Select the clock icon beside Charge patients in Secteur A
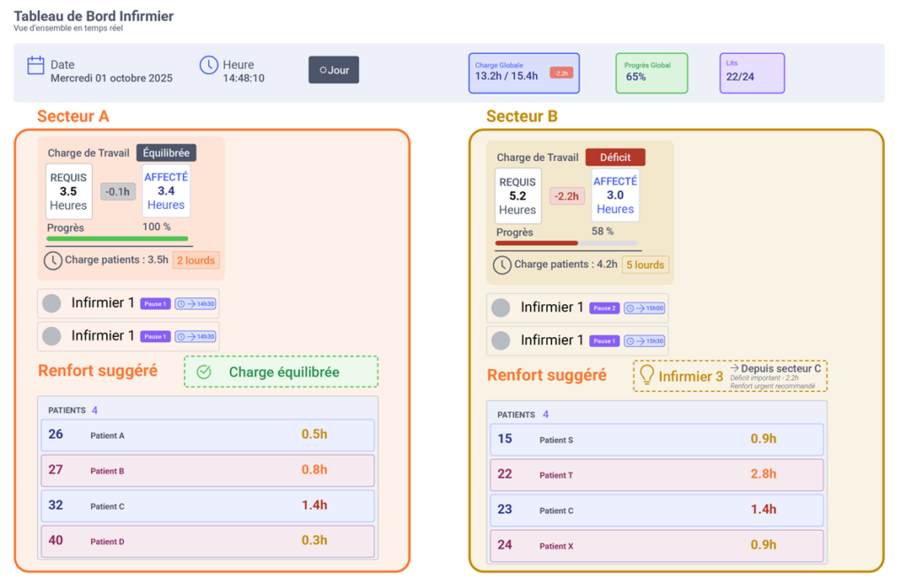Screen dimensions: 906x583 click(x=54, y=260)
